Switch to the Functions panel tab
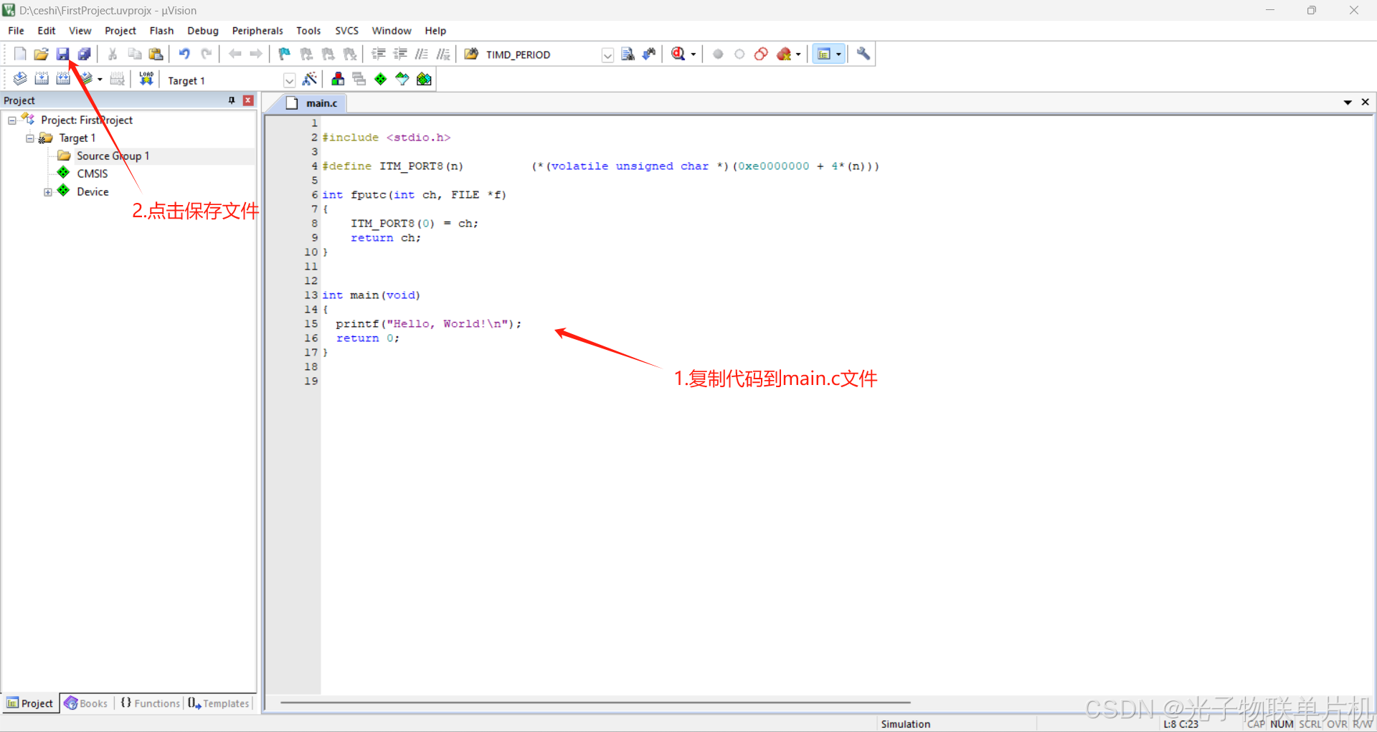 150,703
